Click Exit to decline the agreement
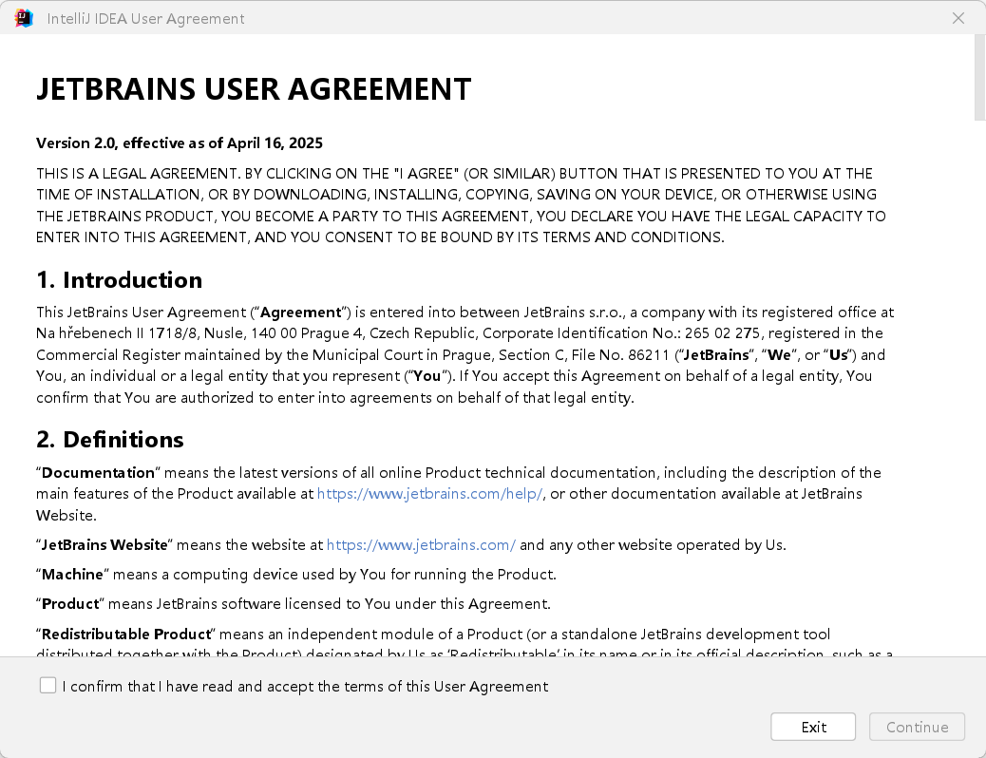Image resolution: width=986 pixels, height=758 pixels. [812, 726]
